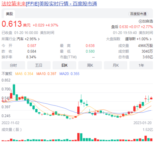The width and height of the screenshot is (154, 143).
Task: Click the tallest red volume bar
Action: pos(78,137)
